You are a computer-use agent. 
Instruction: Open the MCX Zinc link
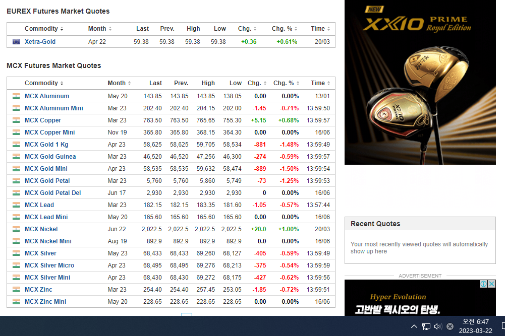(38, 290)
